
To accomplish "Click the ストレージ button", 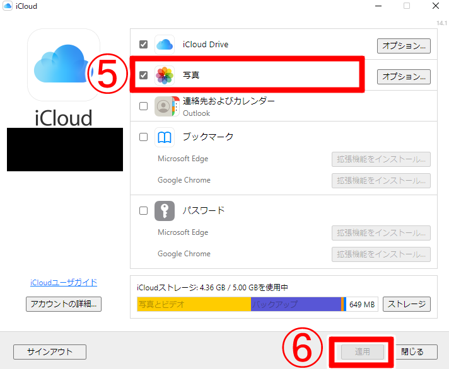I will 407,304.
